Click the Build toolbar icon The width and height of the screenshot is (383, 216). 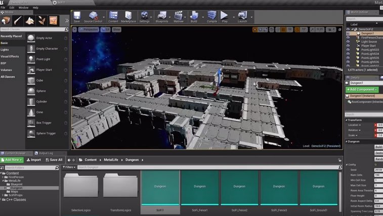[194, 17]
